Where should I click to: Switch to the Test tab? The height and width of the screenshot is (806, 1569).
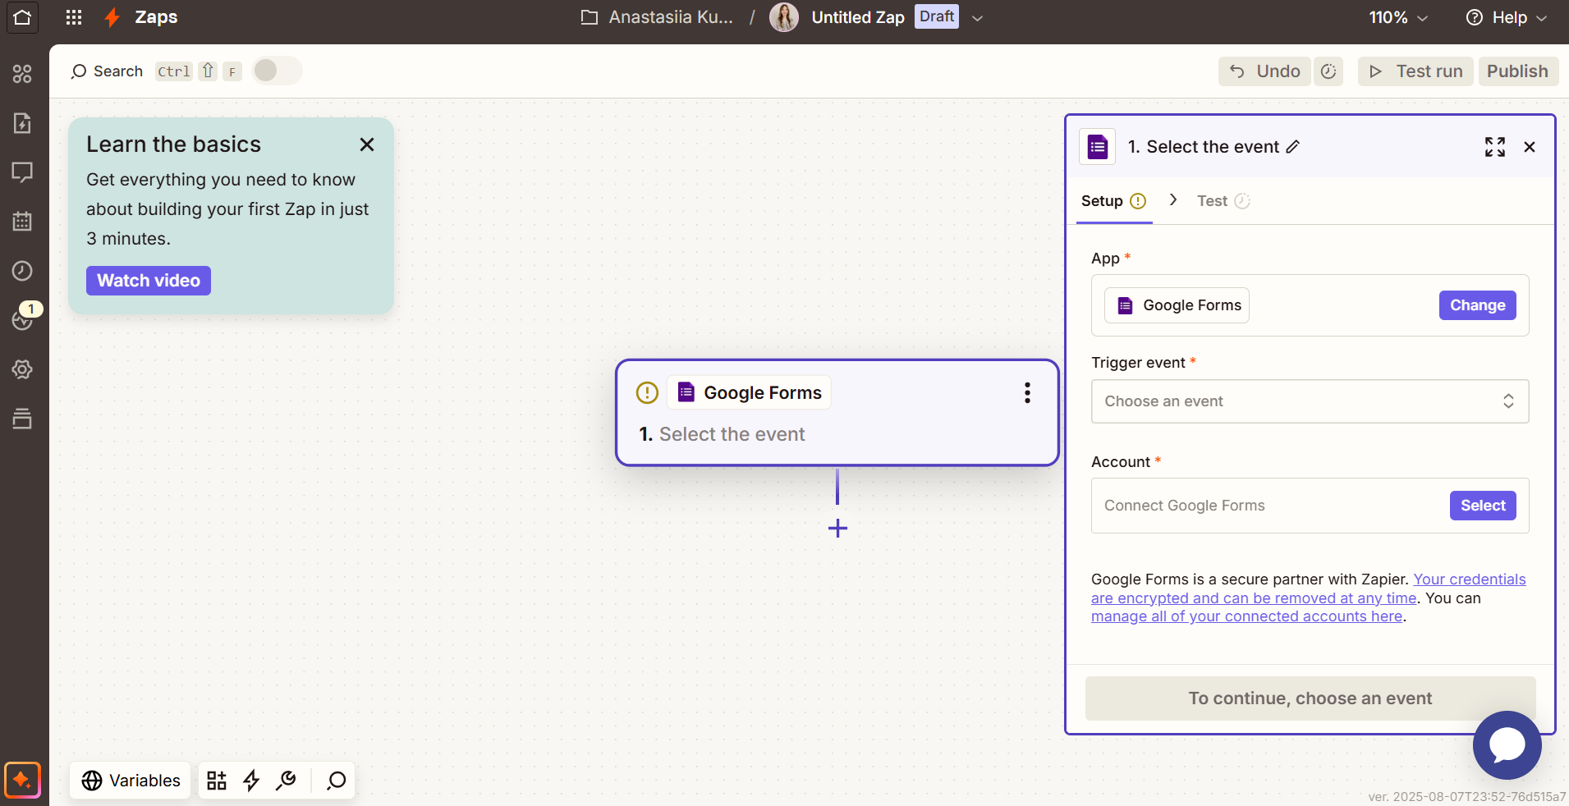point(1212,201)
